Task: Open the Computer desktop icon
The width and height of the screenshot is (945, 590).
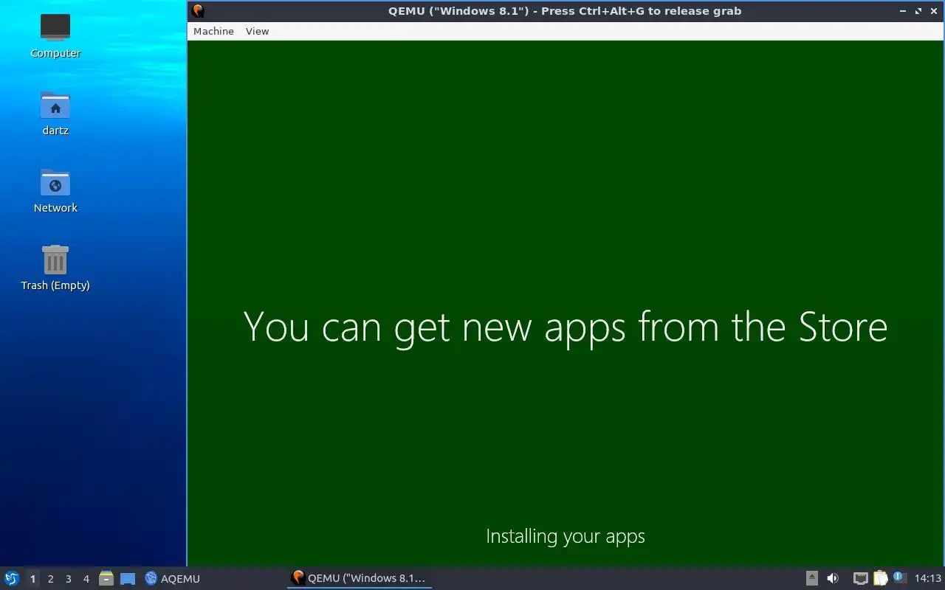Action: (55, 35)
